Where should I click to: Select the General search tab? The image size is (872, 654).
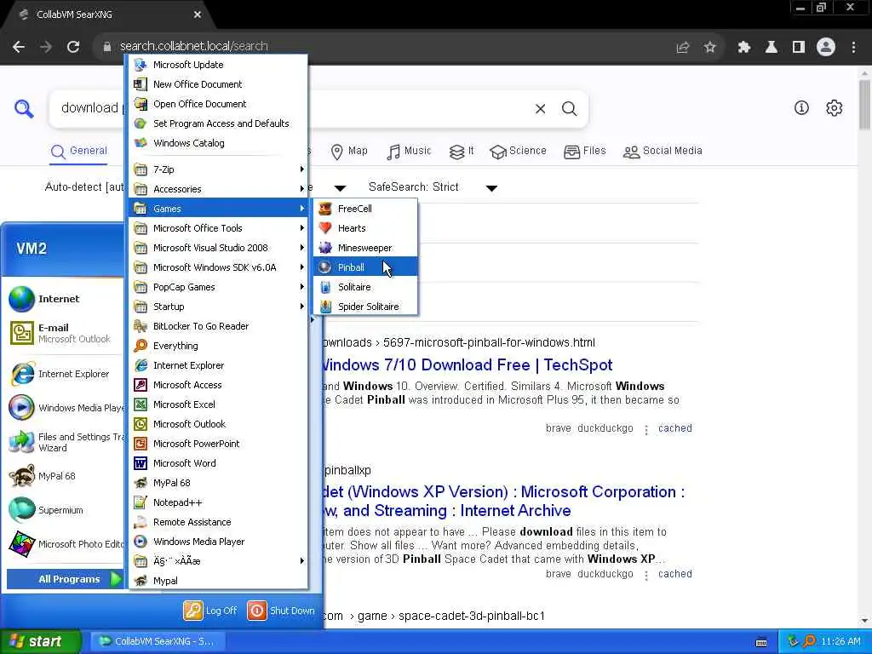pos(79,152)
